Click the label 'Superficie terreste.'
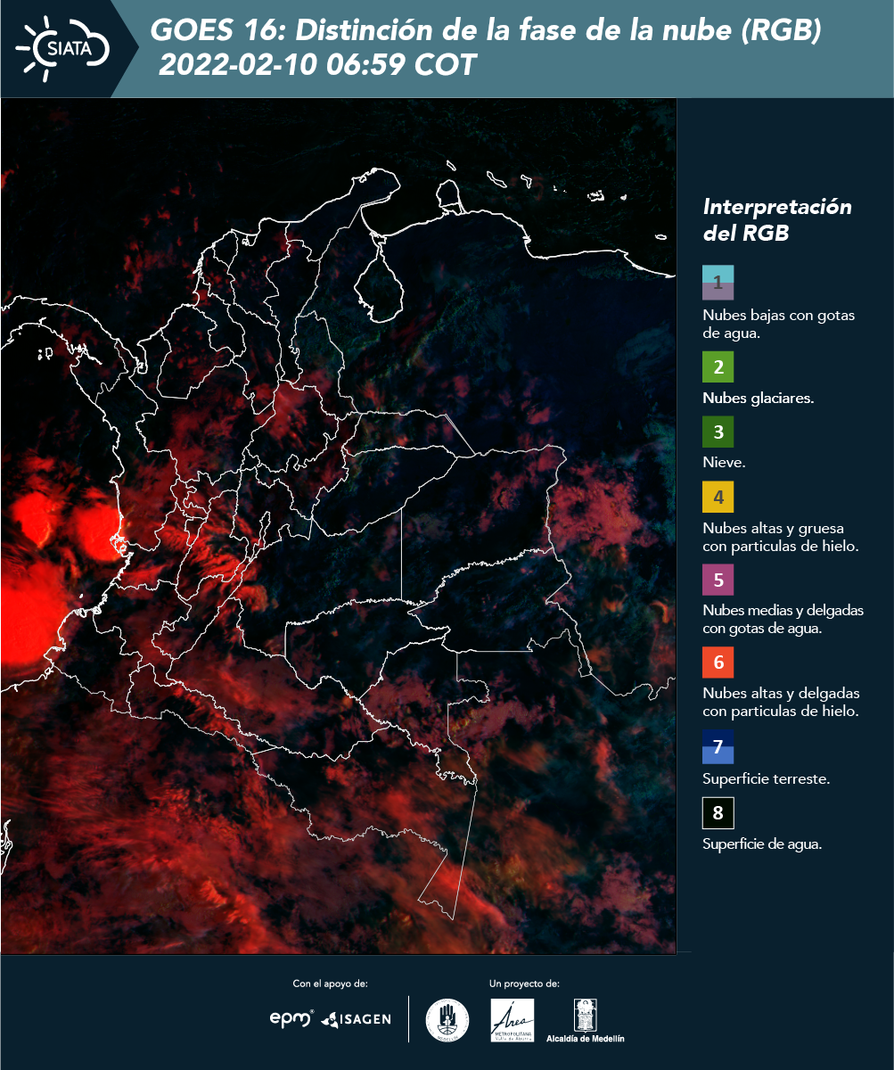 [x=767, y=779]
